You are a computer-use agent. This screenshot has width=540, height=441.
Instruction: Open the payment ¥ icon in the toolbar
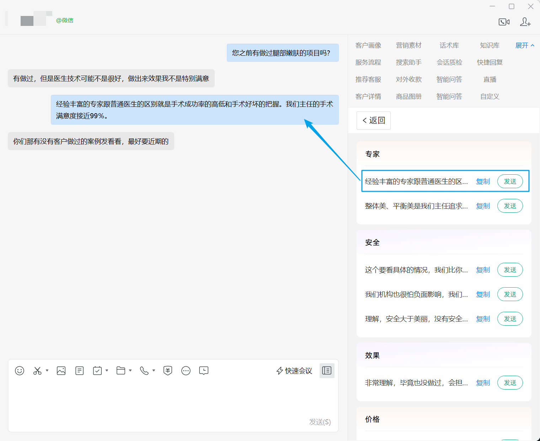168,370
